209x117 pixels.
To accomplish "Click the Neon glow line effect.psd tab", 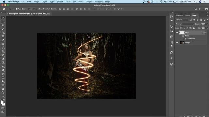I will [30, 14].
